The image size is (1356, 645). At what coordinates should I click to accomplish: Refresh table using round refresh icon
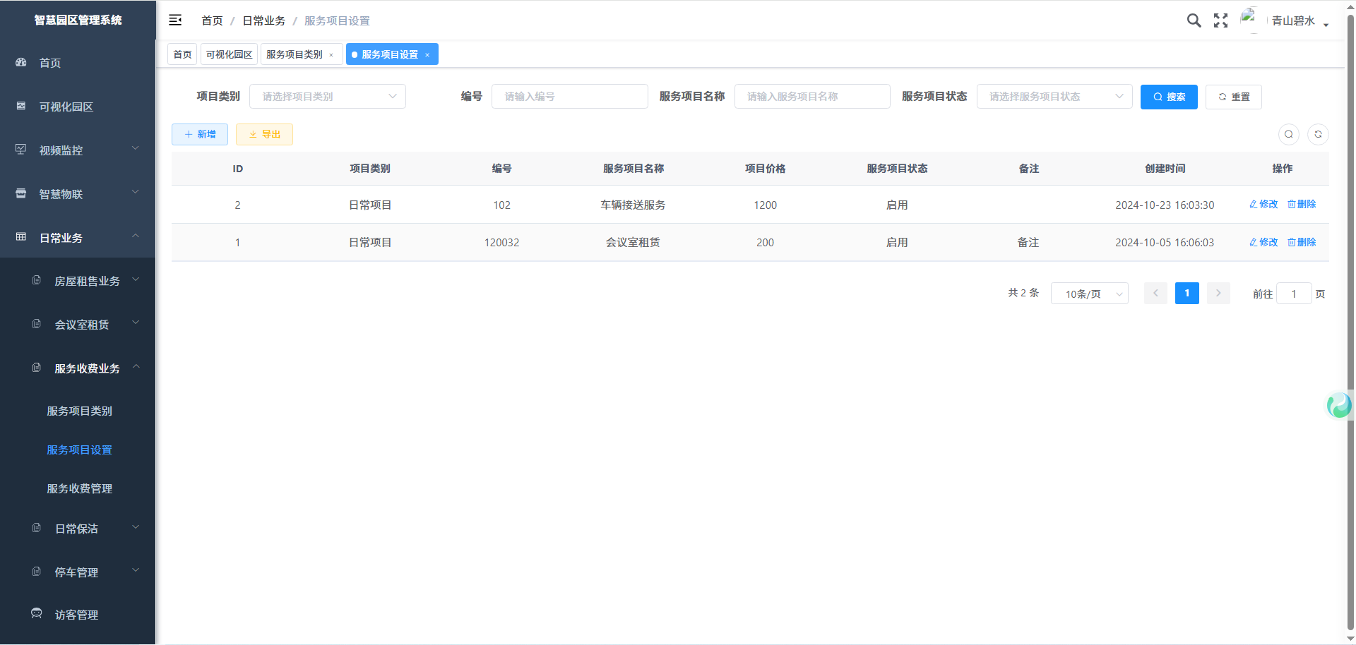point(1318,134)
